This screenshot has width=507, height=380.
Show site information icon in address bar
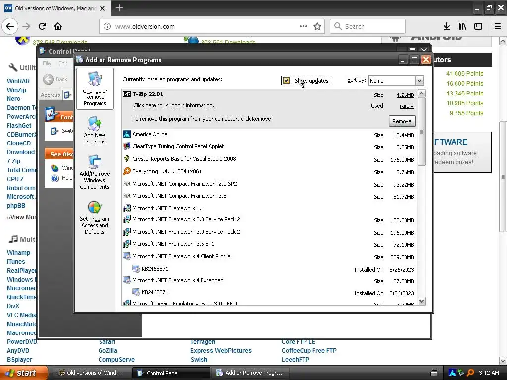click(x=107, y=27)
